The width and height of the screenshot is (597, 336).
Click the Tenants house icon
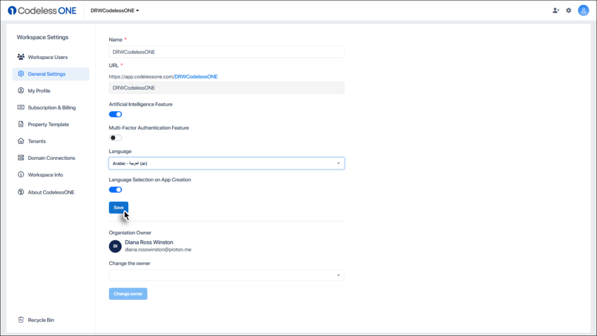click(21, 141)
